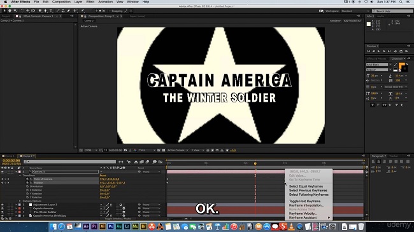Viewport: 414px width, 232px height.
Task: Choose Keyframe Interpolation menu entry
Action: tap(306, 205)
